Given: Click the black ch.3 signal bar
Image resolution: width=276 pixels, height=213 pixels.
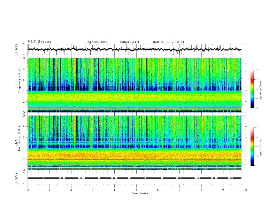Looking at the screenshot, I should click(134, 178).
